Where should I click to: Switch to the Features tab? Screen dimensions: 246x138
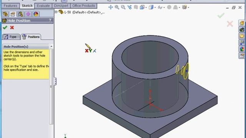10,6
